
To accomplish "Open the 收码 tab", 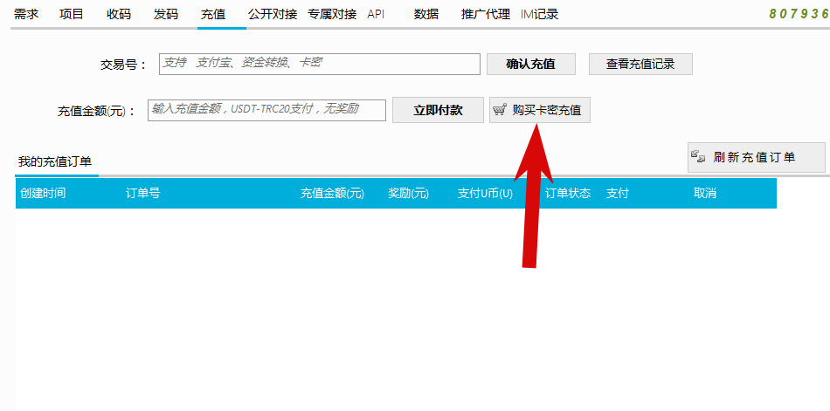I will point(119,14).
